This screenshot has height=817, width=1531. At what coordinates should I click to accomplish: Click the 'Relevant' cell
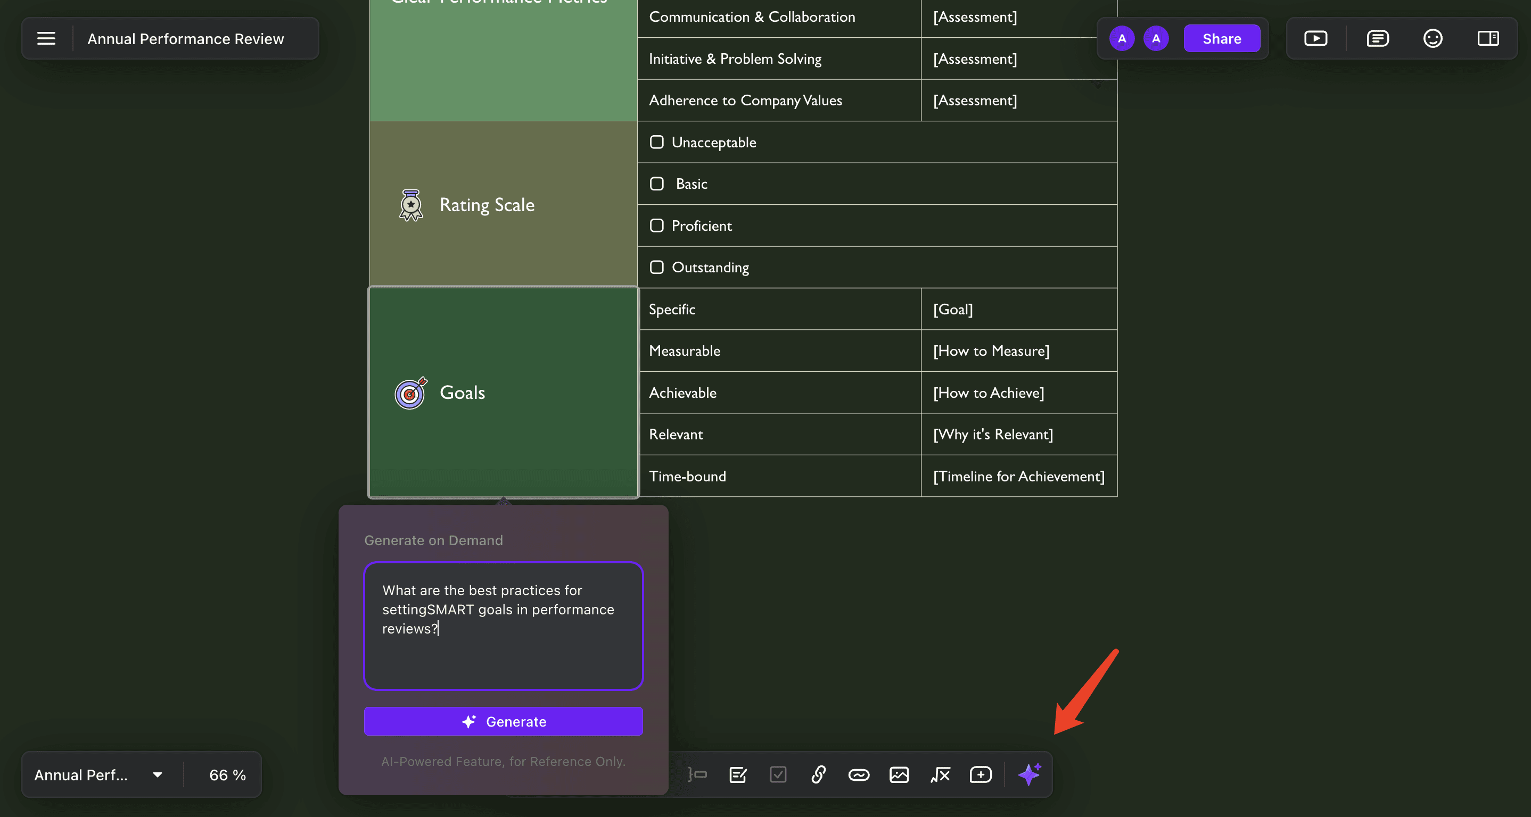point(779,434)
